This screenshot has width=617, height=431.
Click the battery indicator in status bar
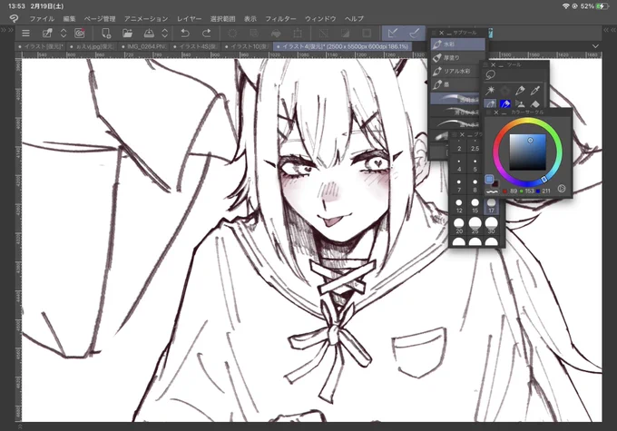tap(602, 6)
